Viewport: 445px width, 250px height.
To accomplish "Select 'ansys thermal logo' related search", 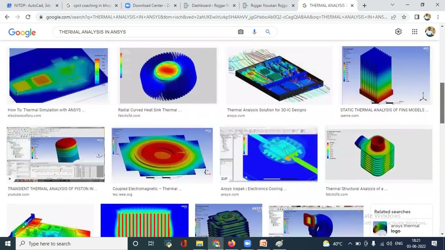I will 402,228.
